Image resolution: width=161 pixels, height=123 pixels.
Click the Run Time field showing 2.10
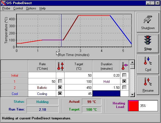42,109
